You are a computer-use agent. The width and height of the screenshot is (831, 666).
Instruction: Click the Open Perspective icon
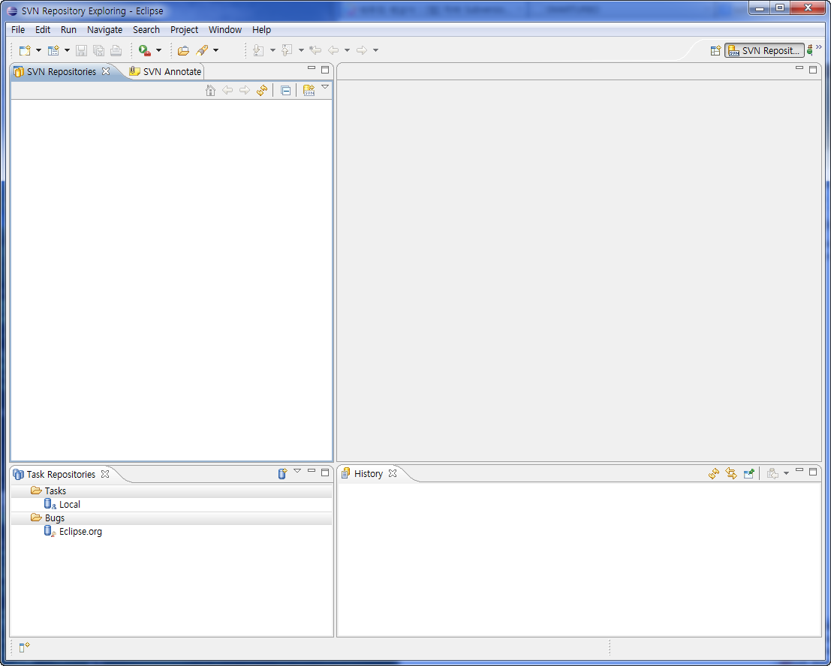point(715,51)
